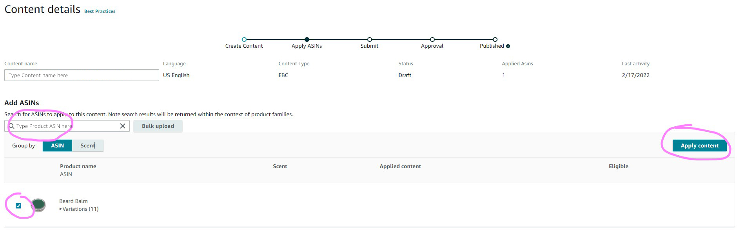Viewport: 737px width, 237px height.
Task: Click the Submit step circle
Action: pos(370,39)
